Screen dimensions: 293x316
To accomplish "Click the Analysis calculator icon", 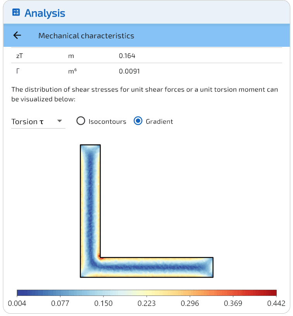I will pyautogui.click(x=16, y=13).
